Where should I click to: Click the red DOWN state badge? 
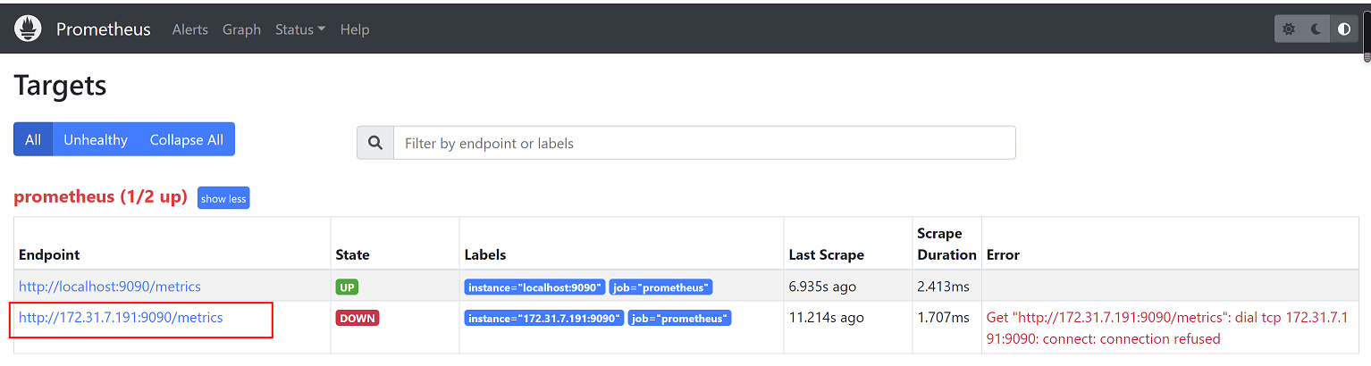(357, 318)
